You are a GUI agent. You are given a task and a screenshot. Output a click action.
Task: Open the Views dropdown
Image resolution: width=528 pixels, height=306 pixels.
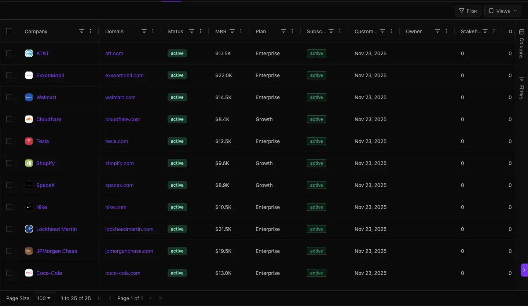(503, 11)
